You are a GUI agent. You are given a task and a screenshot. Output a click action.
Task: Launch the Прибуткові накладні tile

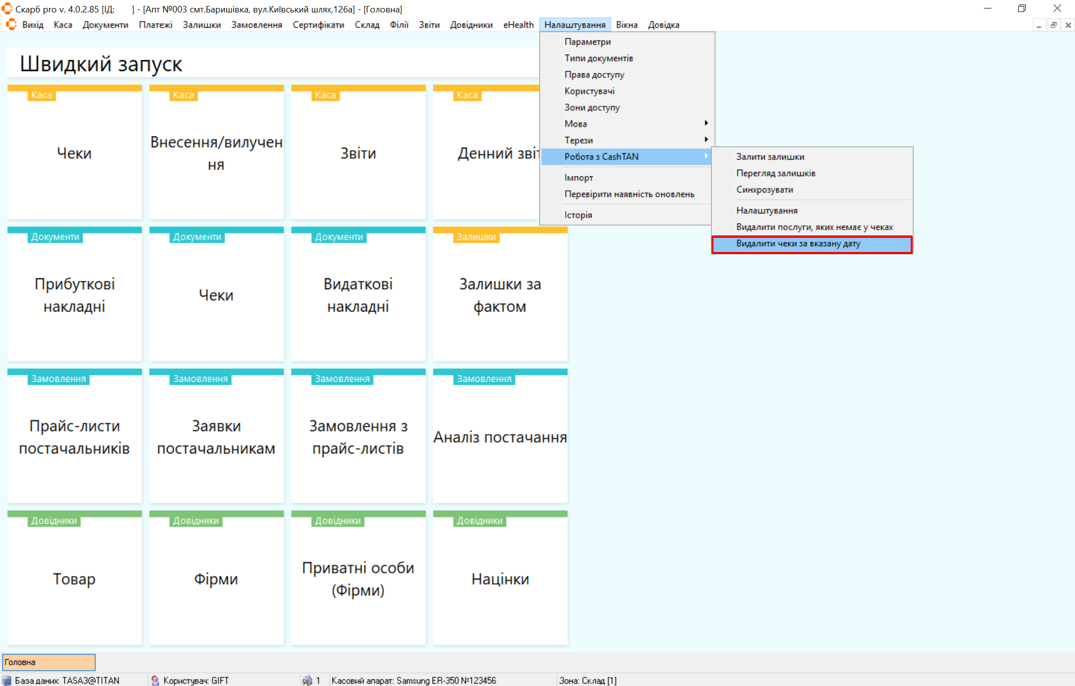[74, 295]
